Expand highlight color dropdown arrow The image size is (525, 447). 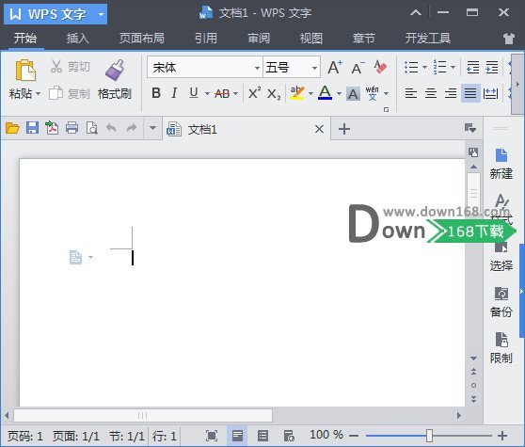point(310,93)
